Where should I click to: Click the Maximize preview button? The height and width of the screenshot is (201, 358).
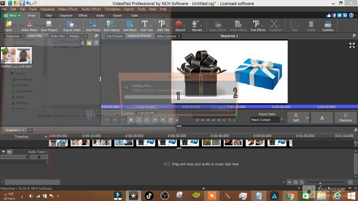tap(345, 118)
